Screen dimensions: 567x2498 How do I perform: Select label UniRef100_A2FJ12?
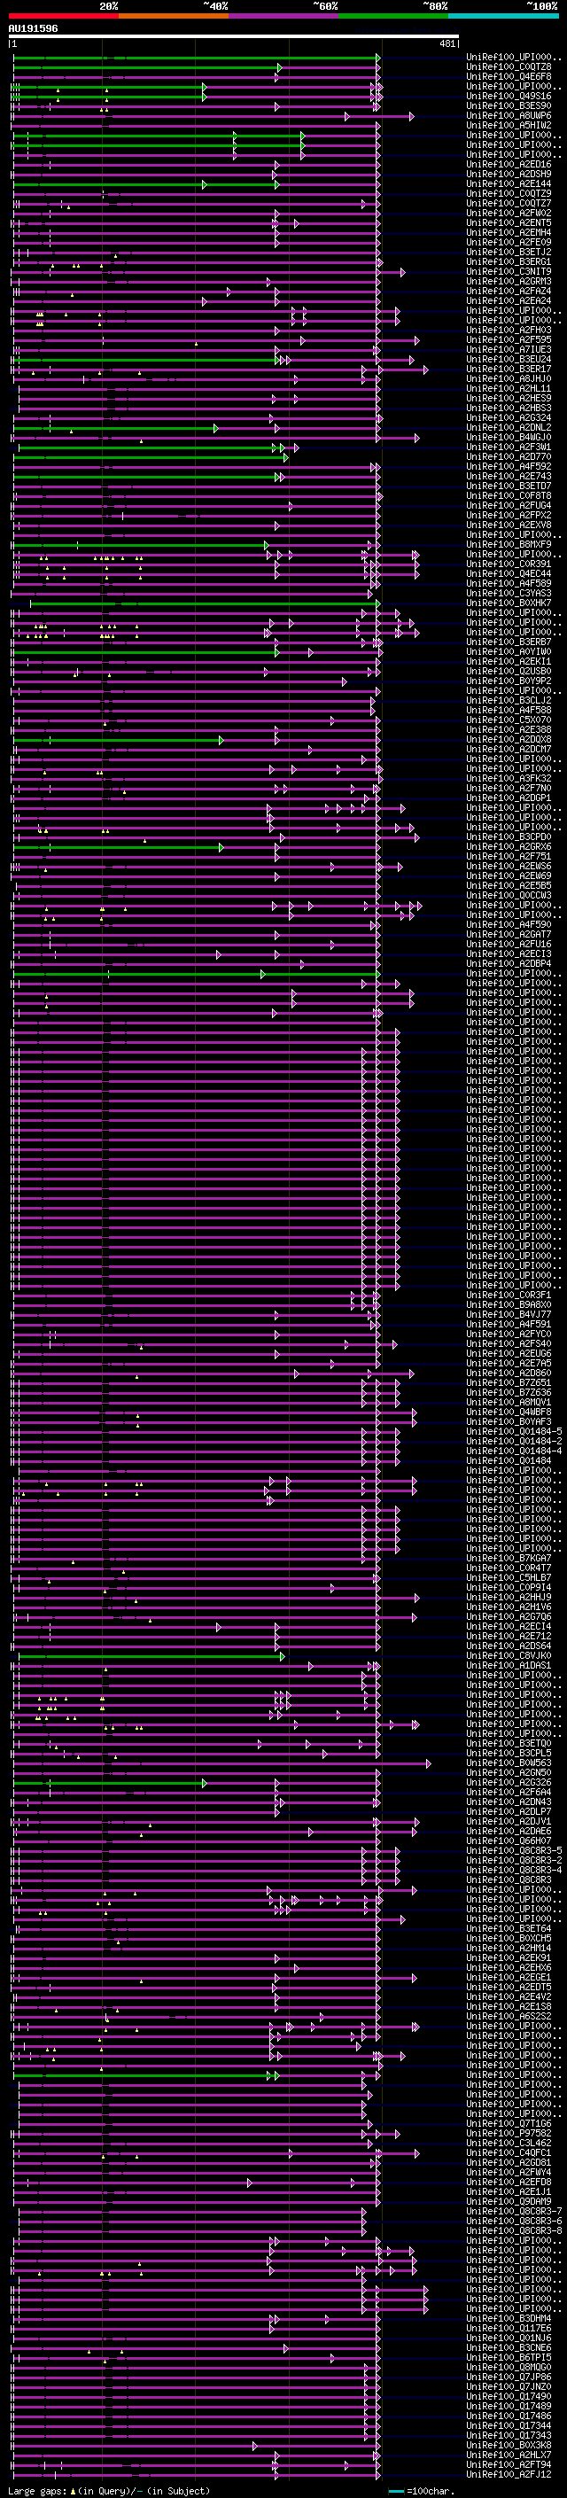coord(509,2476)
